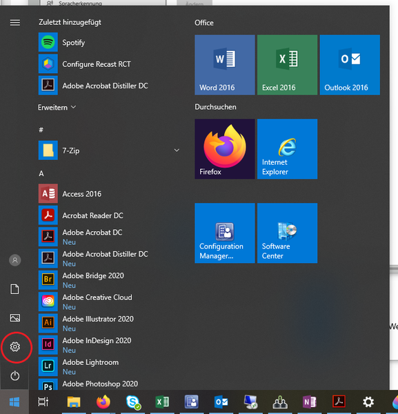Image resolution: width=398 pixels, height=414 pixels.
Task: Launch Adobe Lightroom
Action: pos(110,367)
